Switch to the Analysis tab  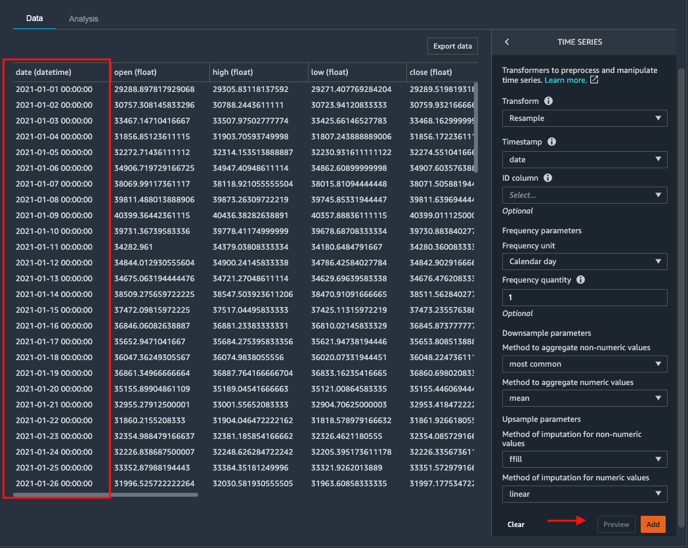pos(83,19)
